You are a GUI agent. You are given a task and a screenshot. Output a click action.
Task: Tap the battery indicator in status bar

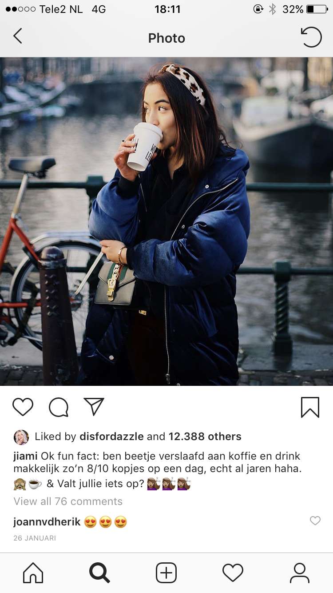[317, 9]
